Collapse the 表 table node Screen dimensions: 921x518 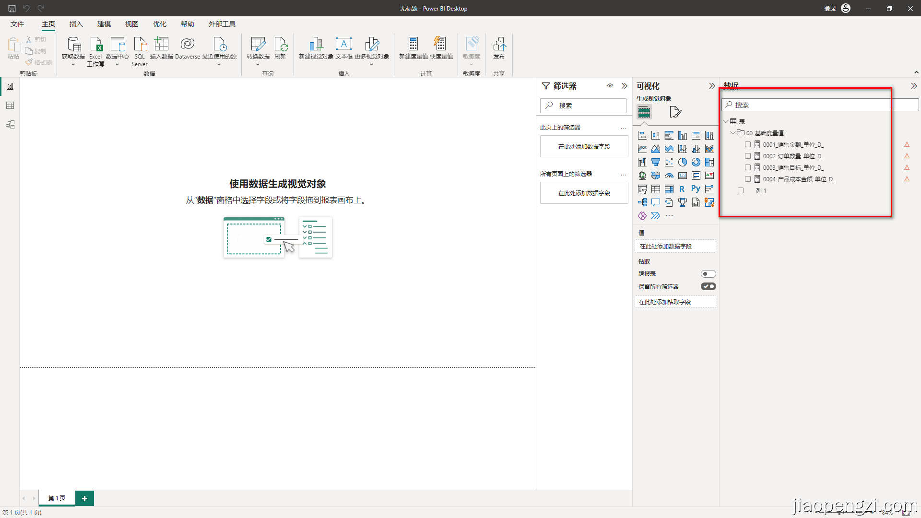pyautogui.click(x=726, y=121)
